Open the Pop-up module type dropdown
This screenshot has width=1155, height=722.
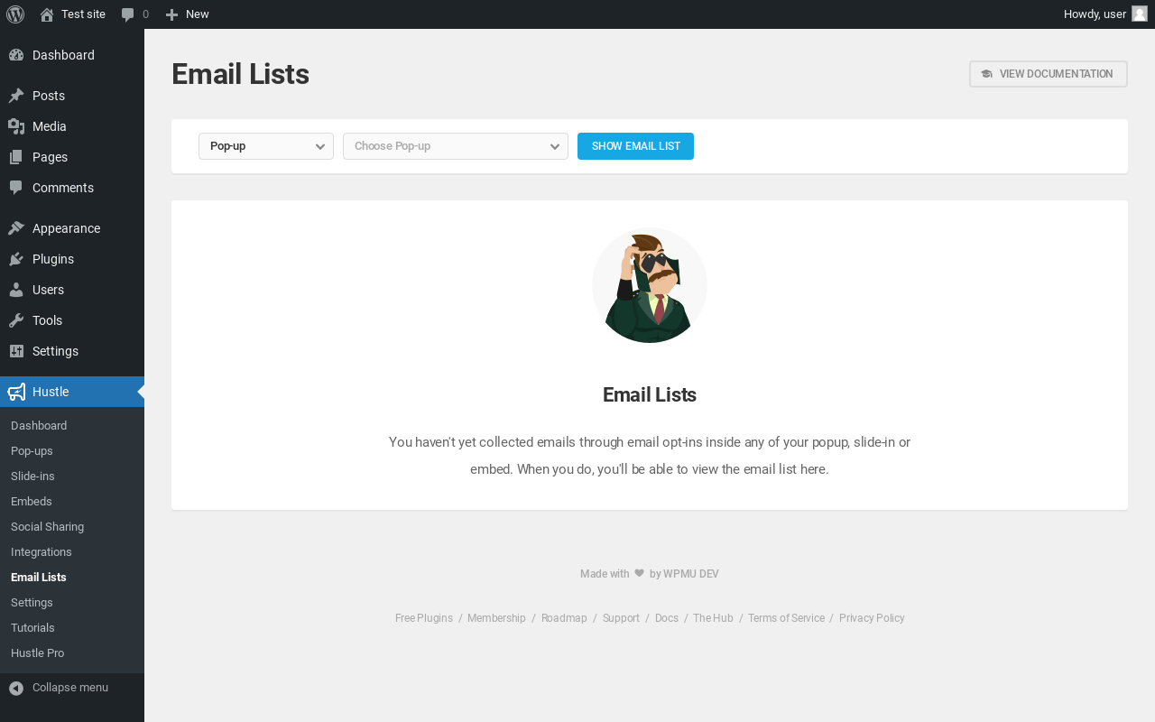tap(266, 146)
